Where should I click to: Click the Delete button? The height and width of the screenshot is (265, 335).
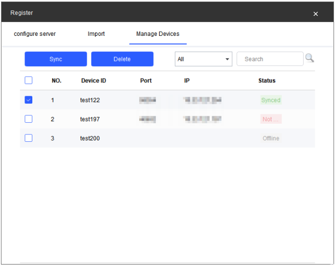pos(122,59)
